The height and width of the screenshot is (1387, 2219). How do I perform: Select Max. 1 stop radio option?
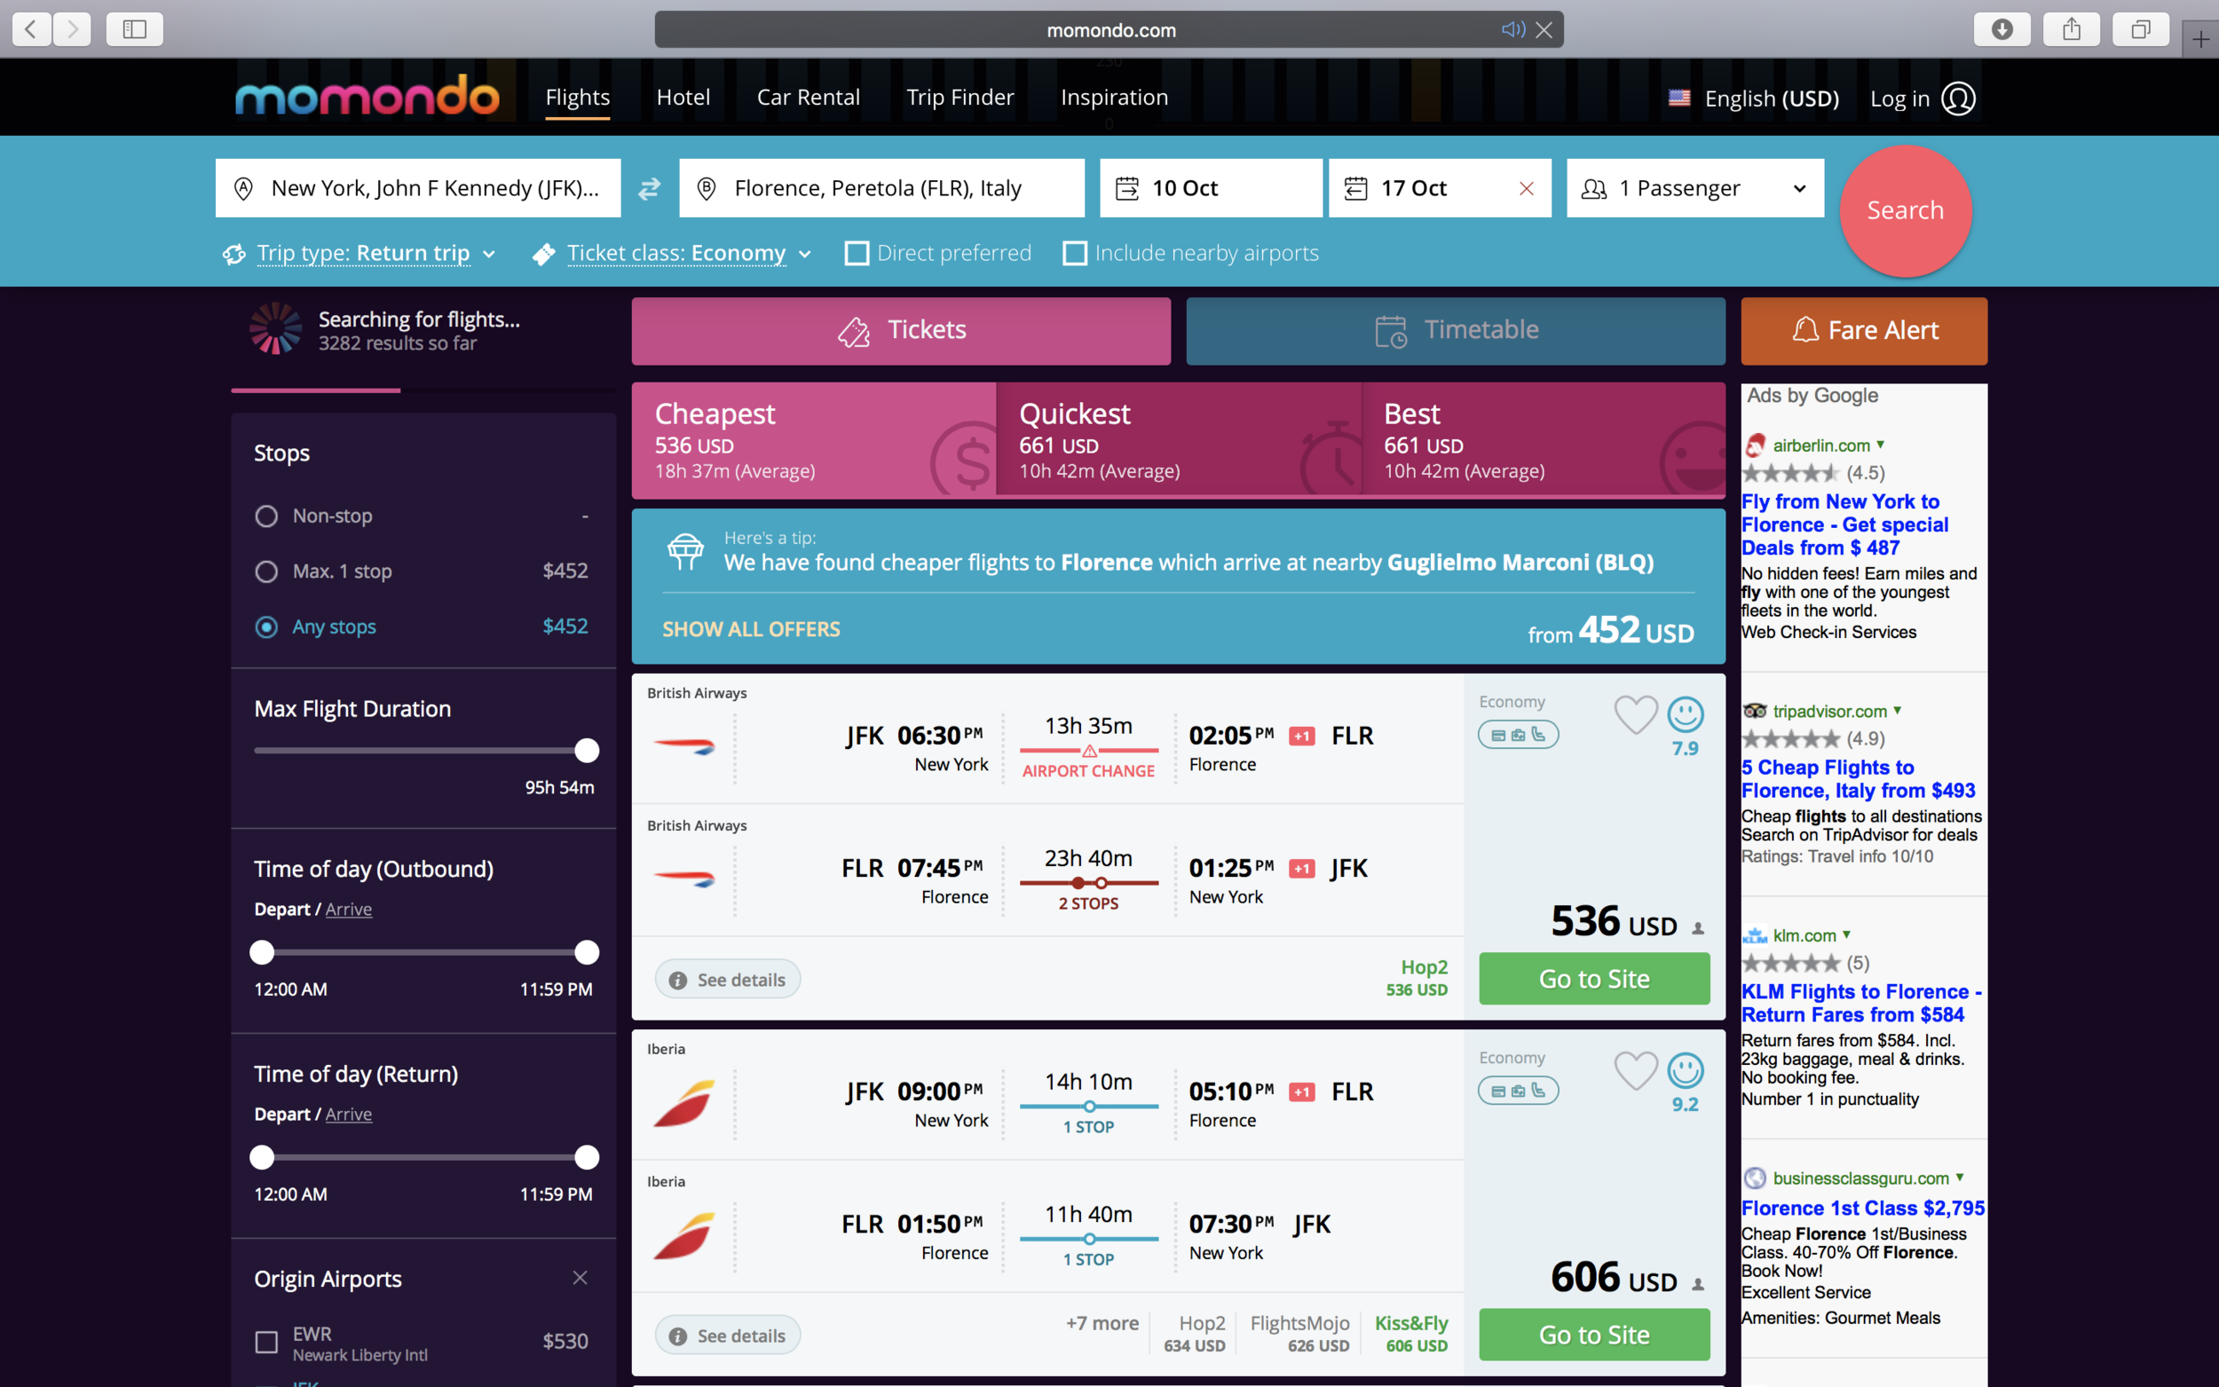click(x=266, y=571)
